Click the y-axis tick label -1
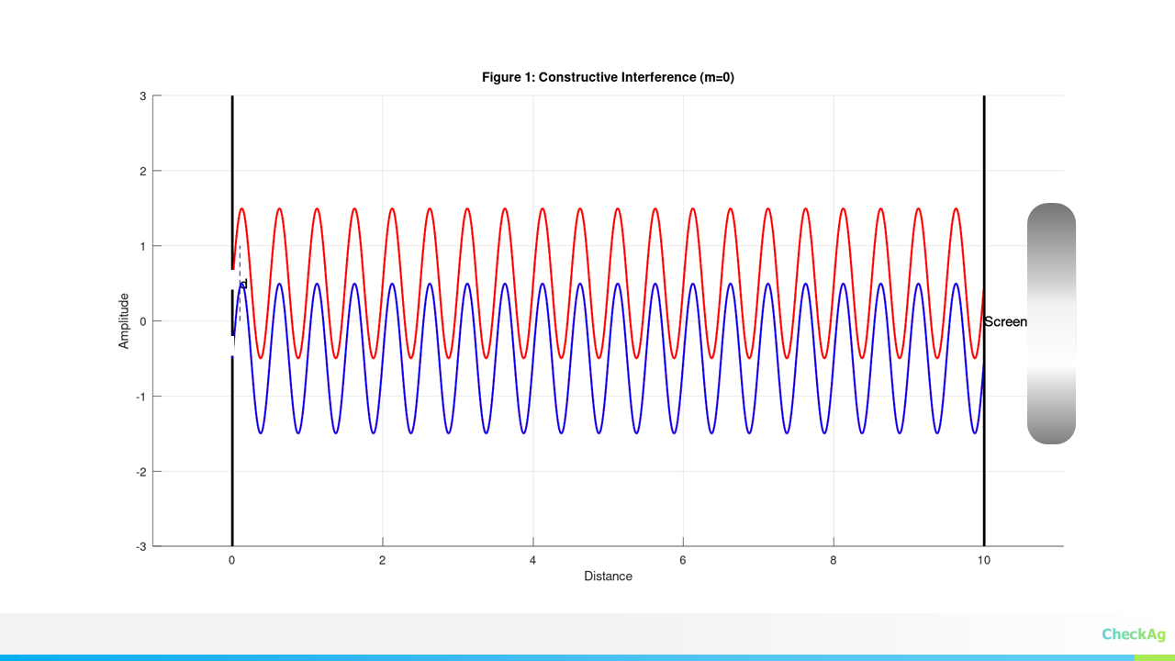The image size is (1175, 661). click(x=140, y=397)
